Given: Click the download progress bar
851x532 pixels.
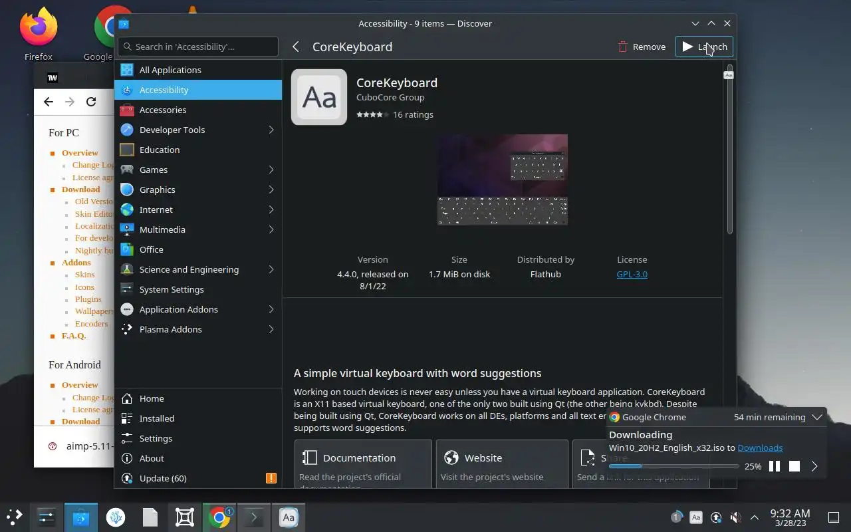Looking at the screenshot, I should coord(673,466).
